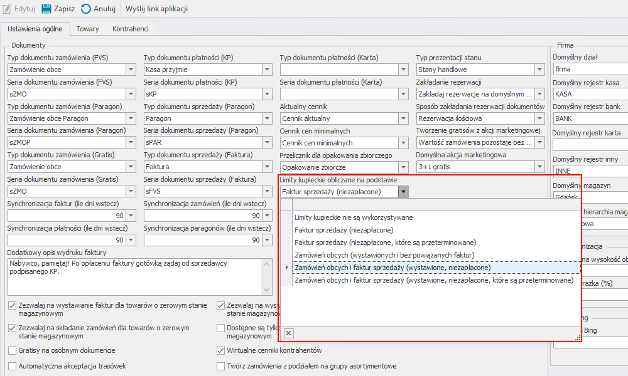
Task: Click the Edytuj pencil icon
Action: tap(8, 9)
